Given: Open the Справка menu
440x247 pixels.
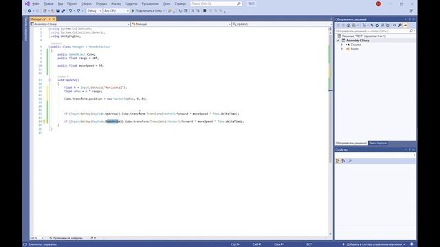Looking at the screenshot, I should [180, 4].
